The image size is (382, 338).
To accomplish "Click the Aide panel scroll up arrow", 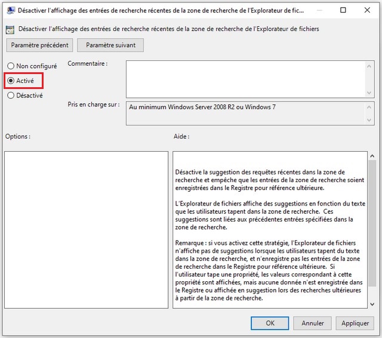I will [x=371, y=156].
